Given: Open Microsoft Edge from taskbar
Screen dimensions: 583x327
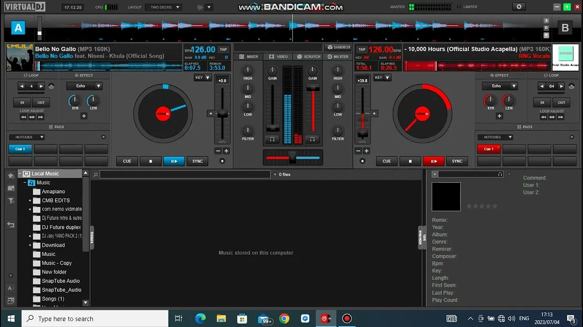Looking at the screenshot, I should click(200, 318).
